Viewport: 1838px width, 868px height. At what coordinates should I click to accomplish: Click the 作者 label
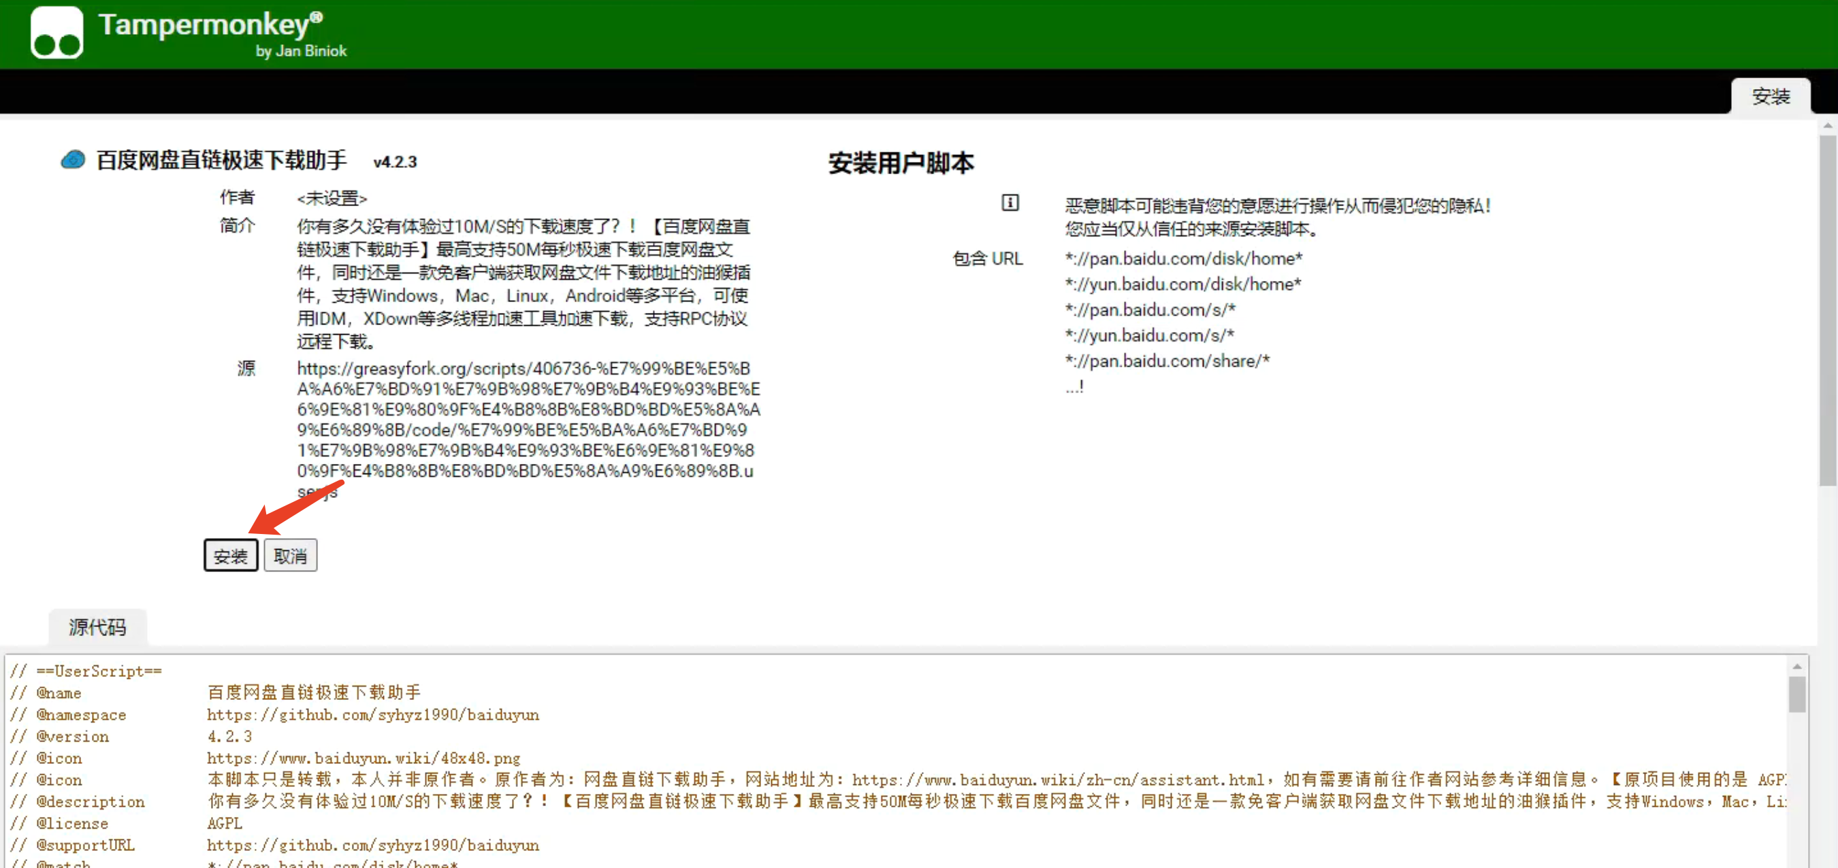click(x=237, y=197)
